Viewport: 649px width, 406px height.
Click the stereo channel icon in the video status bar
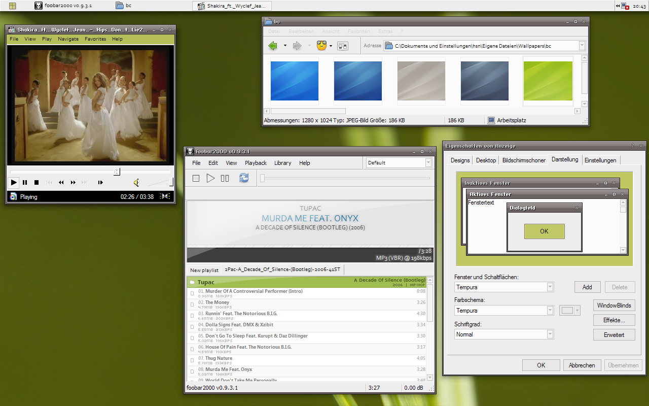click(x=165, y=196)
